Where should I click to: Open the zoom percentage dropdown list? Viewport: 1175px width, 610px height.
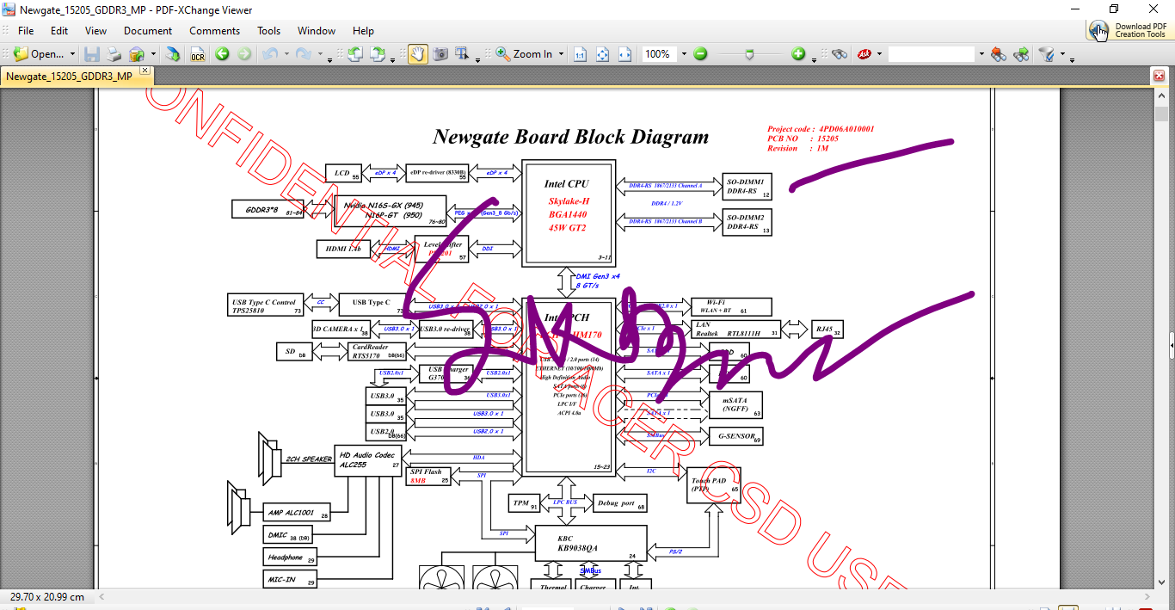click(684, 54)
